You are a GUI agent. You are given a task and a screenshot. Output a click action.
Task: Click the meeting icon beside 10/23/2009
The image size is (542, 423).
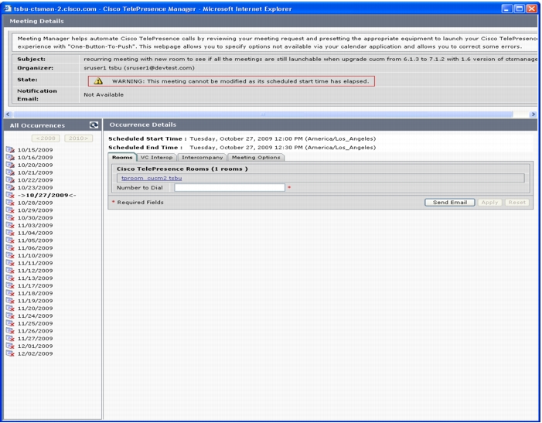[10, 188]
